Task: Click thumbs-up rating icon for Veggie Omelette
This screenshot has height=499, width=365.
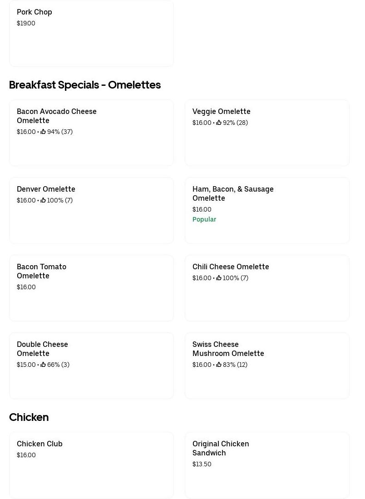Action: click(x=219, y=123)
